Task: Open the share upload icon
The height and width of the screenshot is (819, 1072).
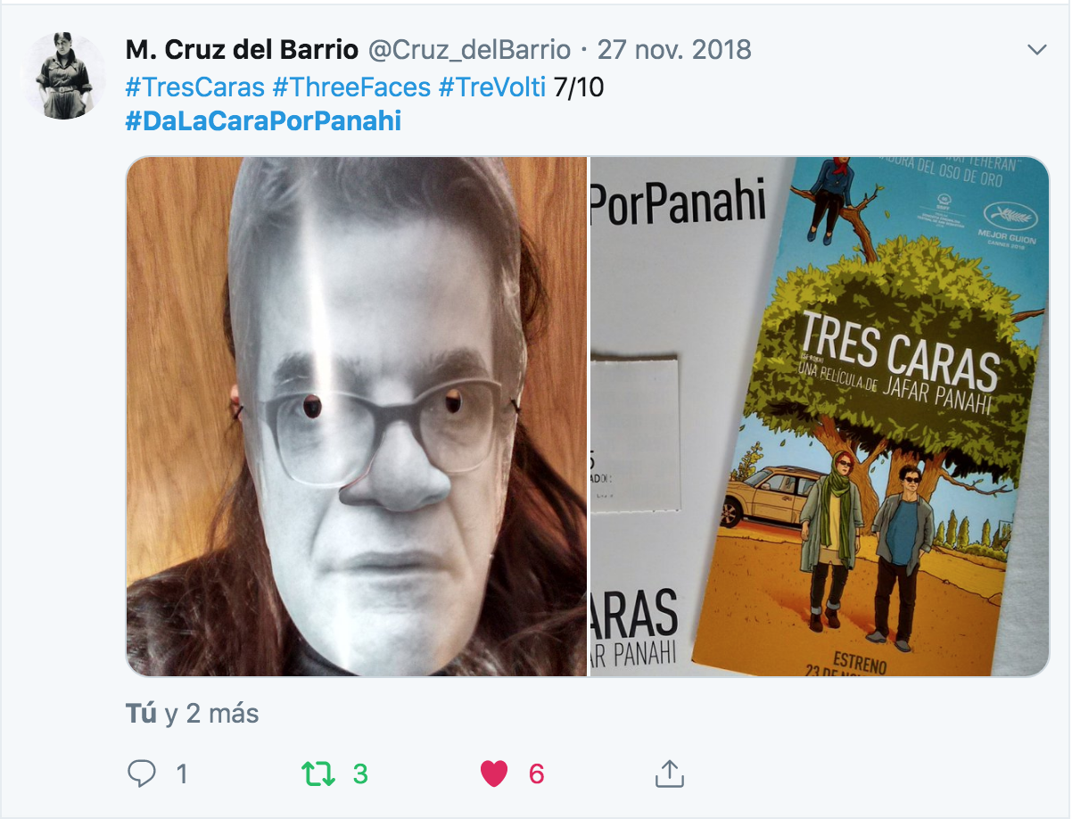Action: [669, 773]
